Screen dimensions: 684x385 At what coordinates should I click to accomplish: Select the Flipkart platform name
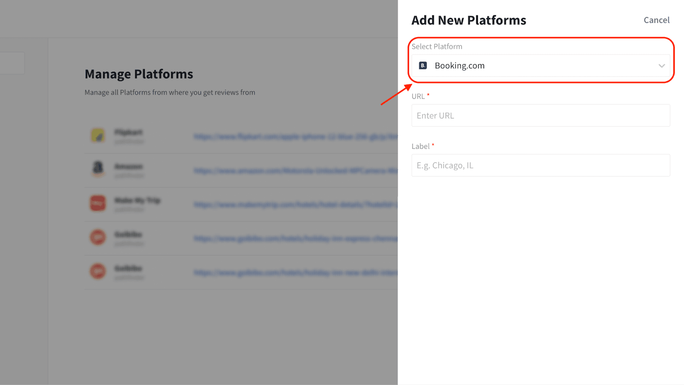click(x=128, y=132)
